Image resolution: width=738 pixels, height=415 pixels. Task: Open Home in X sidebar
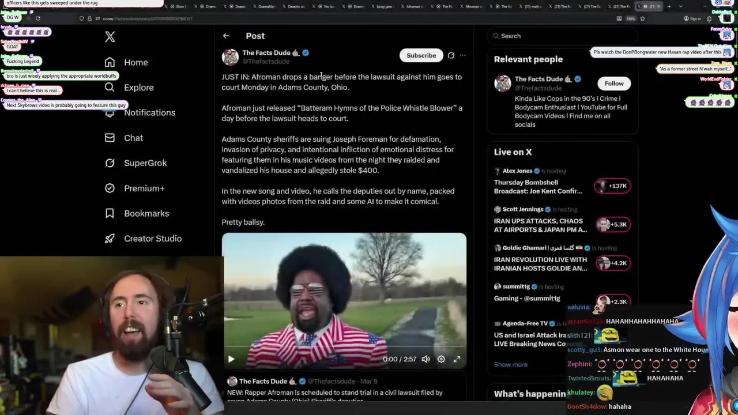[x=126, y=62]
